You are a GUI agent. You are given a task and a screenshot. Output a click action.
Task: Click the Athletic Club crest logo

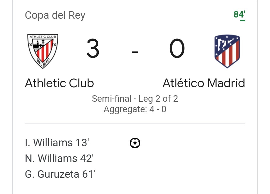tap(43, 51)
